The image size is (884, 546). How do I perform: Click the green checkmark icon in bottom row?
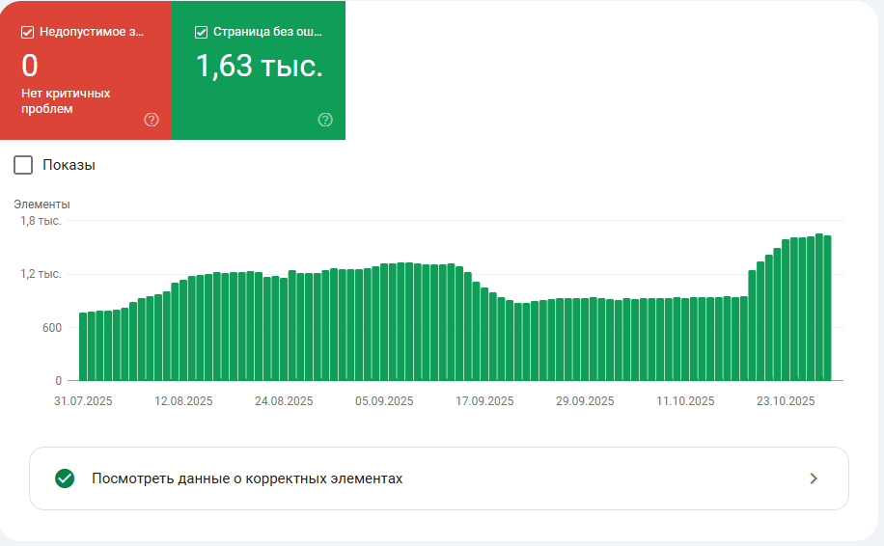coord(65,478)
